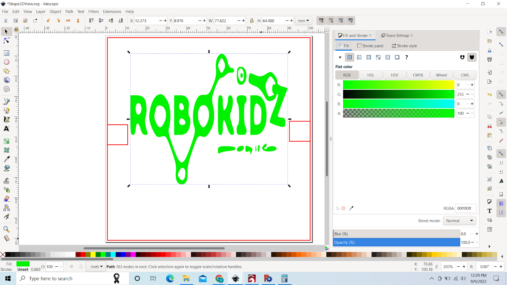
Task: Select the HSL color mode button
Action: (x=371, y=75)
